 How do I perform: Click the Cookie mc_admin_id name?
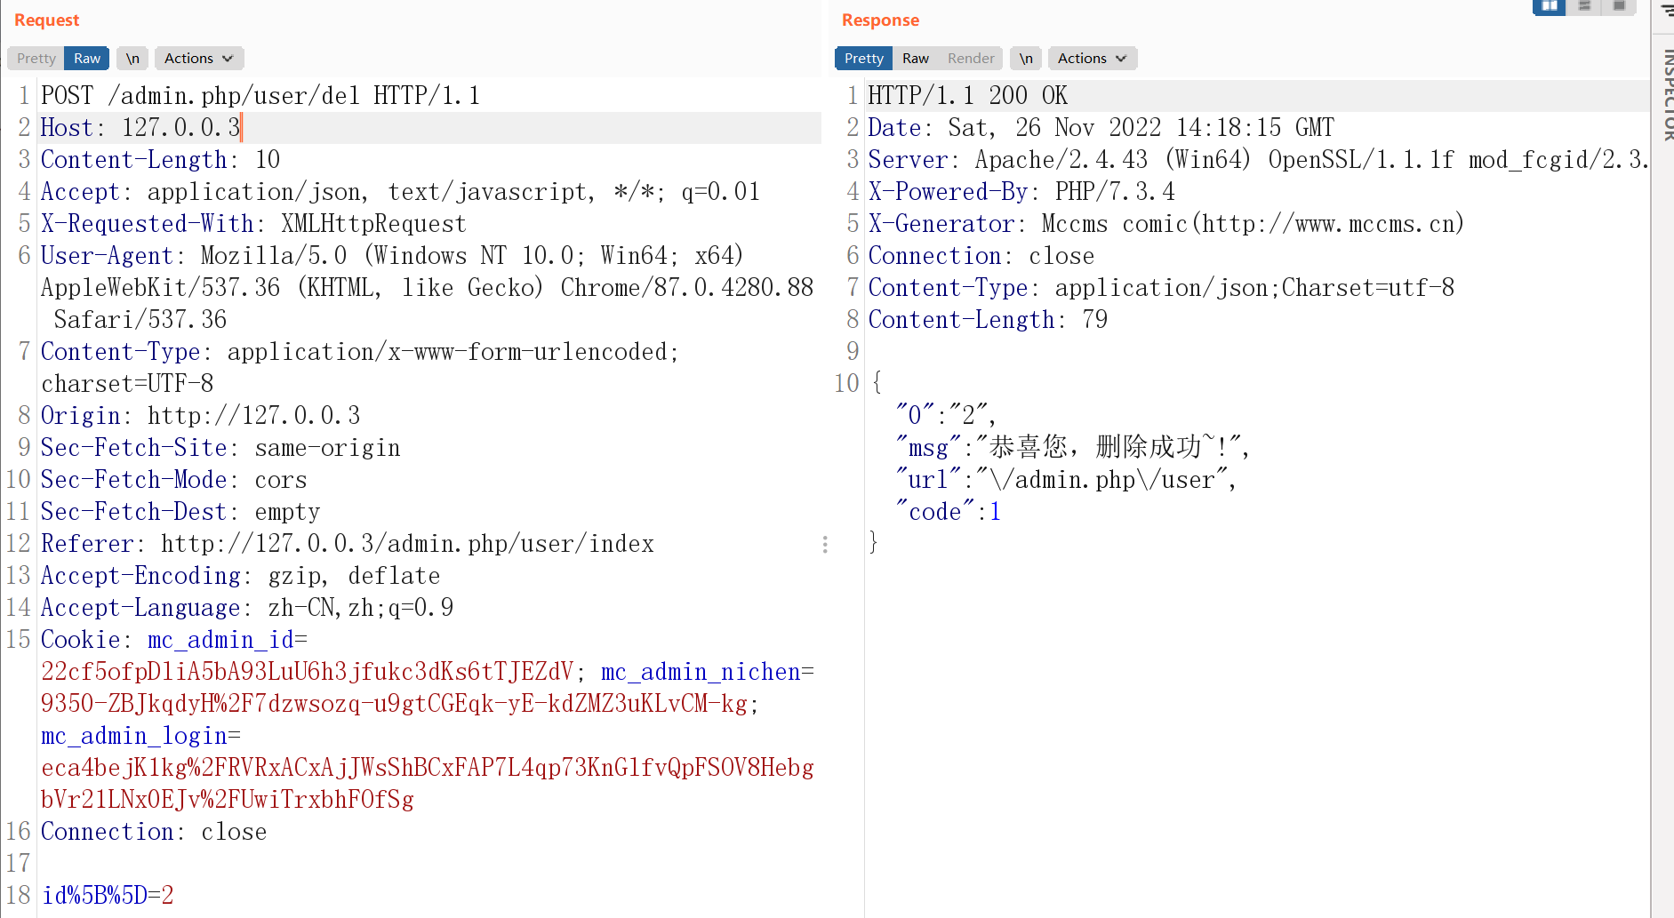[220, 640]
